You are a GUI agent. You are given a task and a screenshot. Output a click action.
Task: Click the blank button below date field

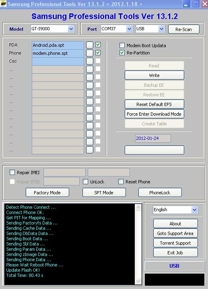(154, 150)
